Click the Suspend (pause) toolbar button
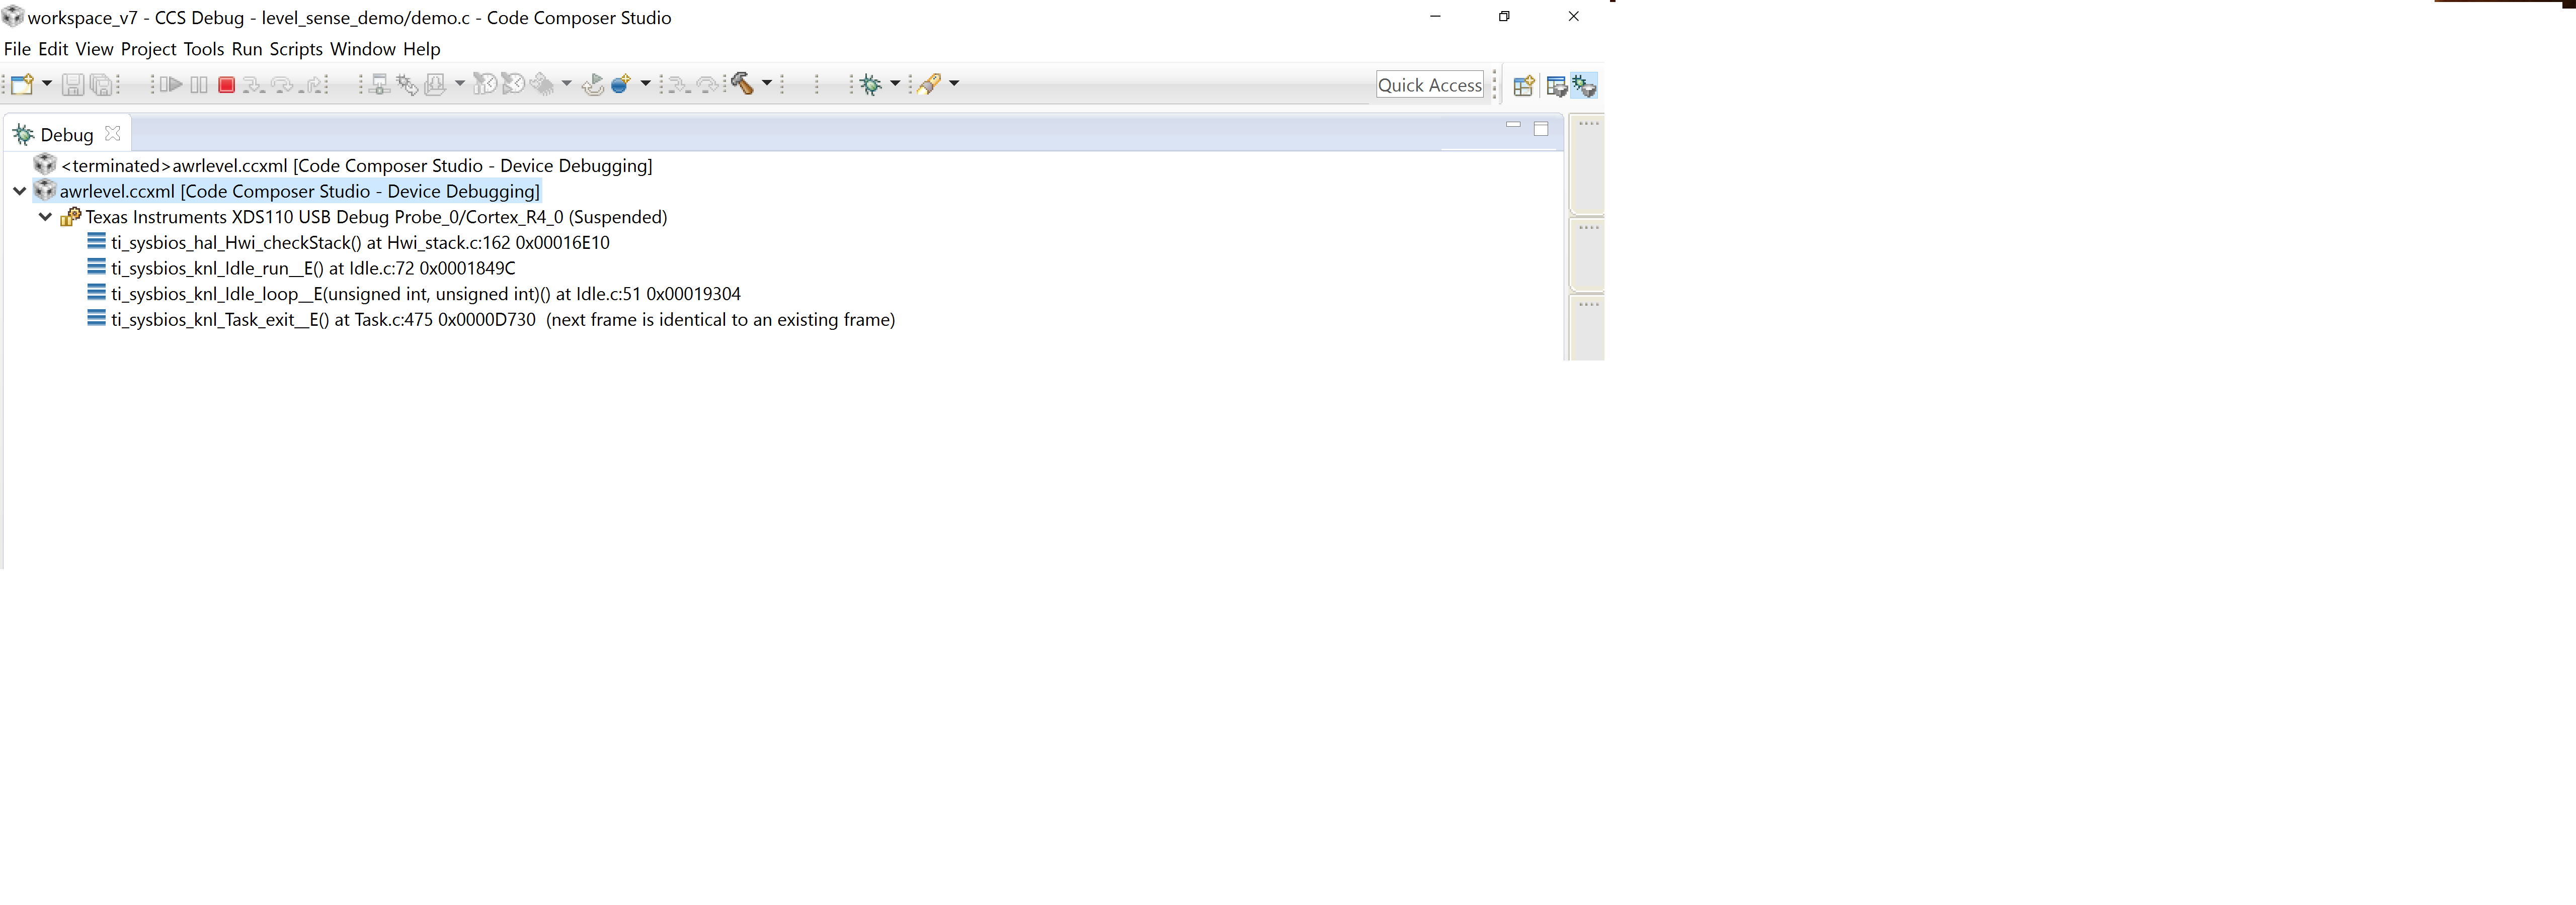The image size is (2576, 905). [x=199, y=85]
